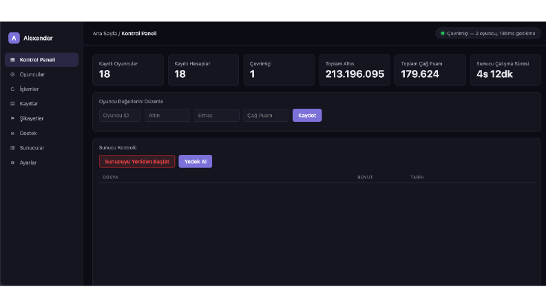The width and height of the screenshot is (546, 307).
Task: Click the Alexander title text
Action: (x=38, y=39)
